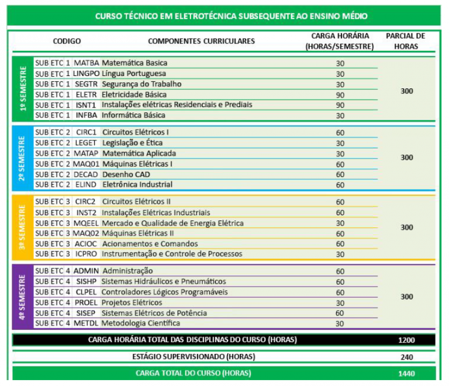Click Instrumentação e Controle de Processos
The image size is (449, 386).
(x=172, y=254)
